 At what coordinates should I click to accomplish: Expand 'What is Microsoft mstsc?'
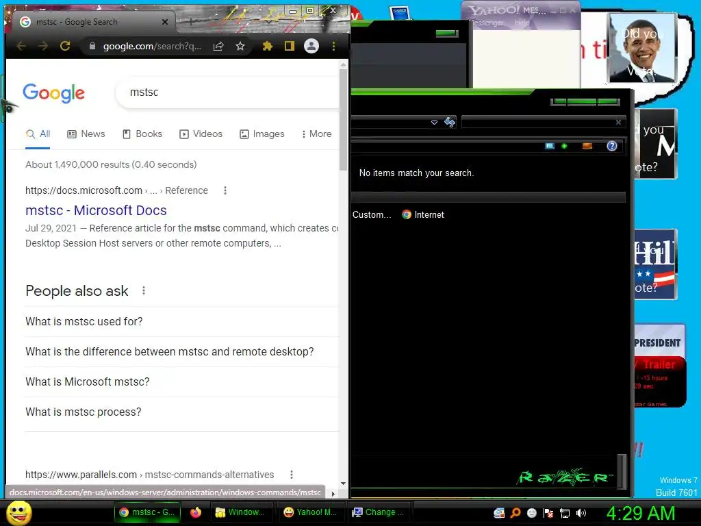click(x=182, y=381)
